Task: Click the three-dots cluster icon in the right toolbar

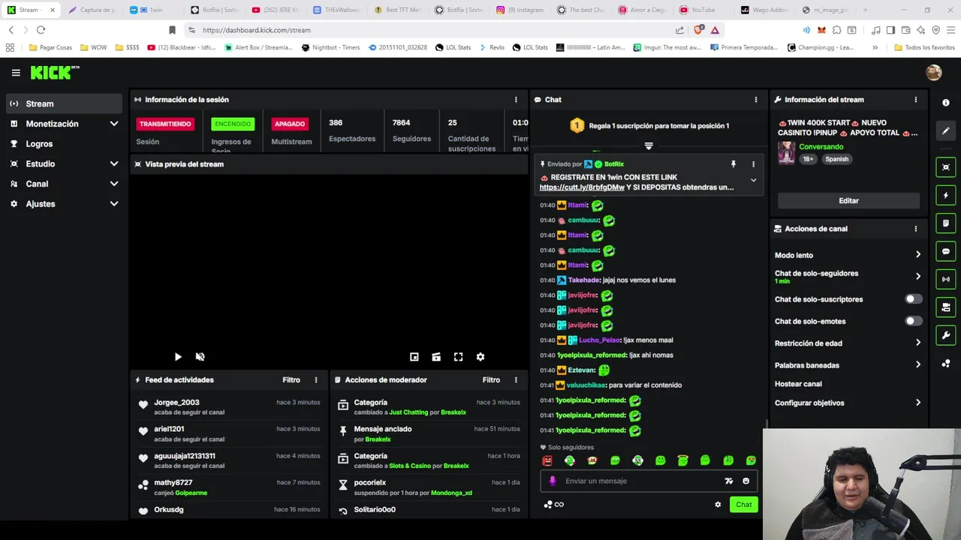Action: pyautogui.click(x=946, y=364)
